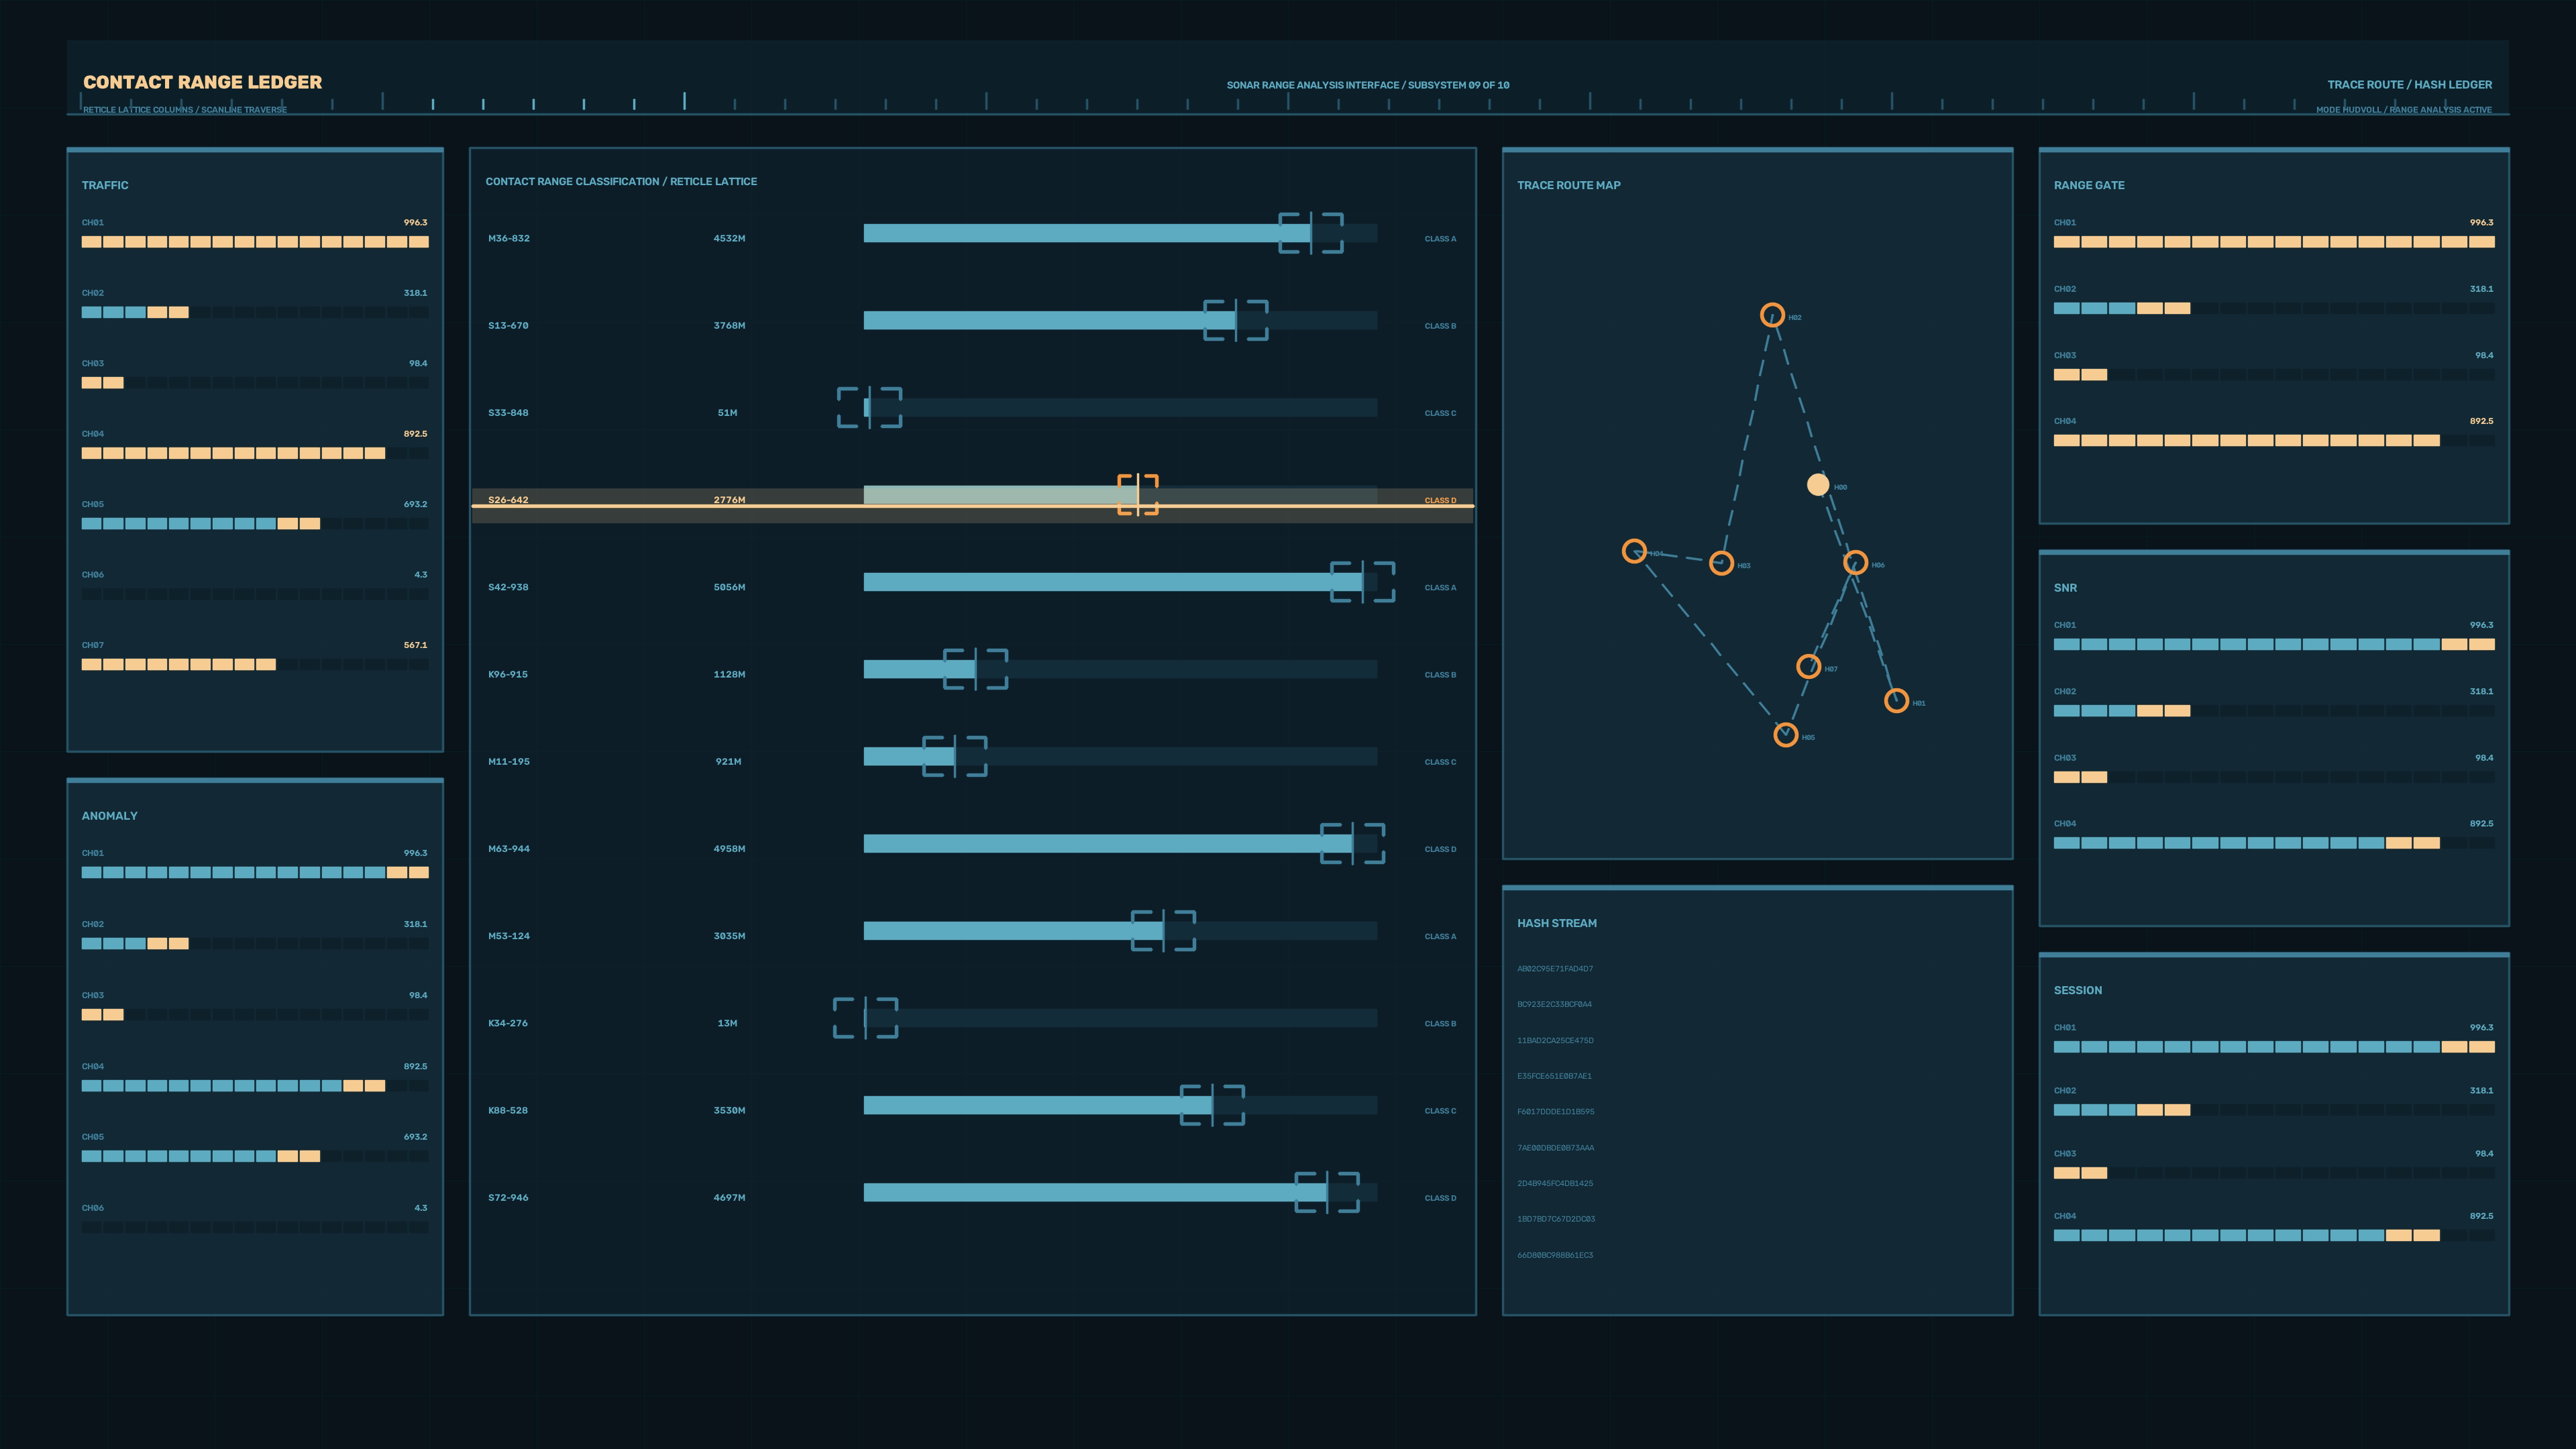Click the 'CONTACT RANGE LEDGER' title
The width and height of the screenshot is (2576, 1449).
tap(202, 82)
